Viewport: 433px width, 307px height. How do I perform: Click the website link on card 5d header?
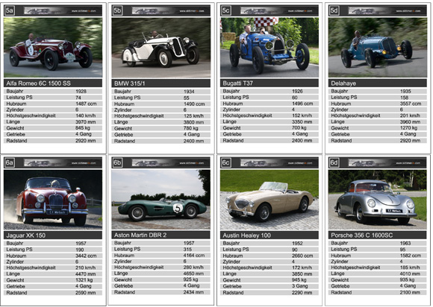[x=408, y=11]
